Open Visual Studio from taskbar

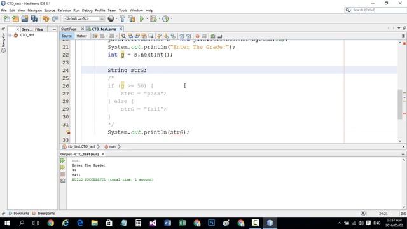(153, 223)
